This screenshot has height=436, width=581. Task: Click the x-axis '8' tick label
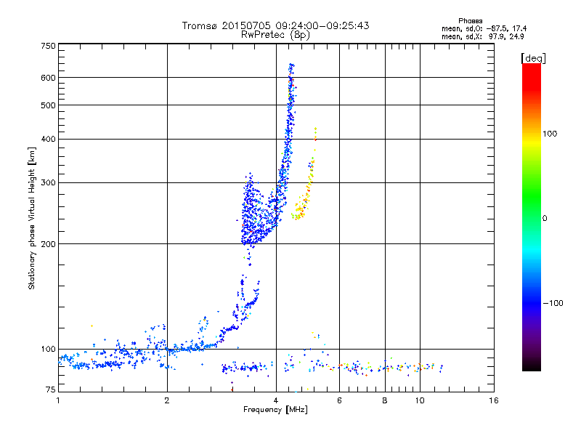[385, 400]
